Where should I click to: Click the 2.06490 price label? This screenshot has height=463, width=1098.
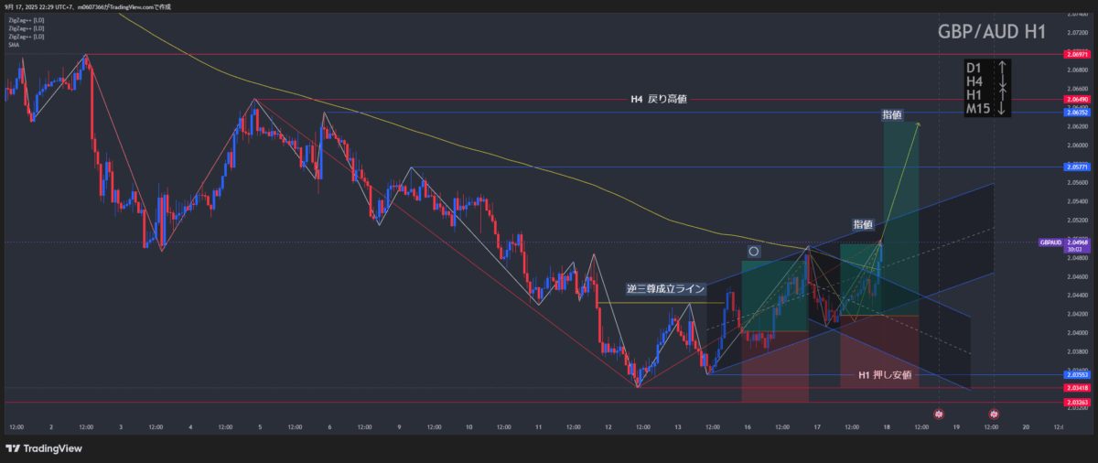[1077, 99]
